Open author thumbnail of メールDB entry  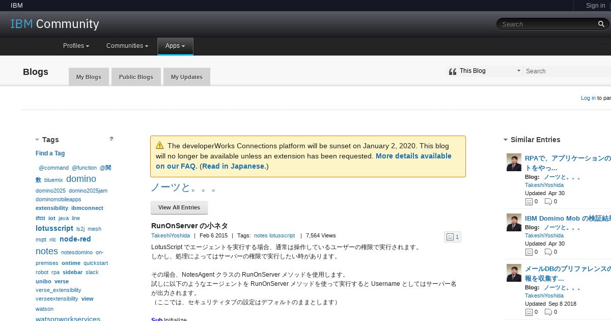tap(514, 273)
